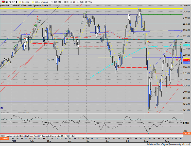Switch chart to 5-minute interval
The width and height of the screenshot is (191, 146).
click(x=66, y=2)
